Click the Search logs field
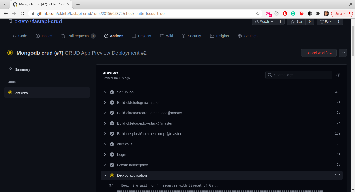This screenshot has height=192, width=355. 299,75
